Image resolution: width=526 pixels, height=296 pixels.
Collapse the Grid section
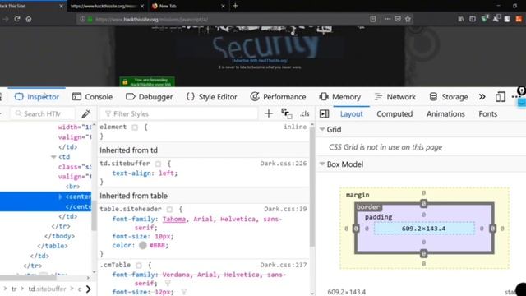(322, 129)
